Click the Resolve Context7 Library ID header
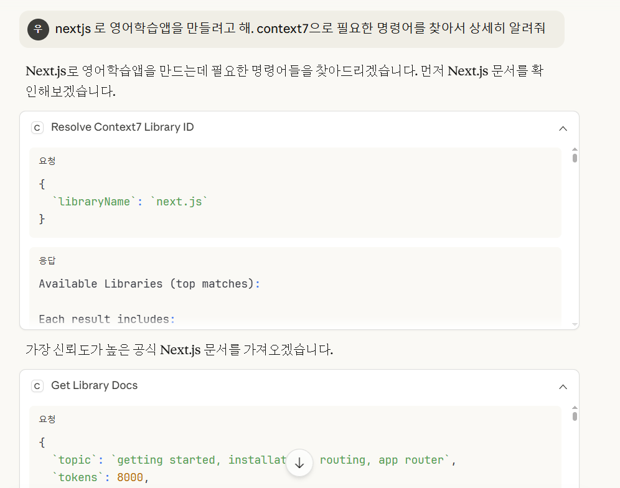The image size is (620, 488). [299, 128]
